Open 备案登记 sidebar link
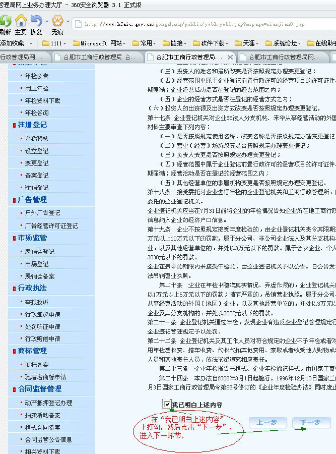This screenshot has width=336, height=454. (37, 176)
